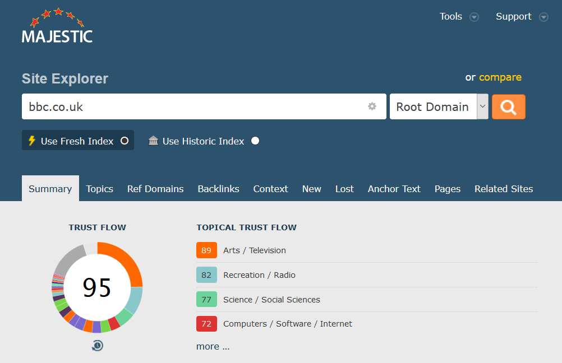Click the Arts / Television topic
Viewport: 562px width, 363px height.
tap(255, 250)
